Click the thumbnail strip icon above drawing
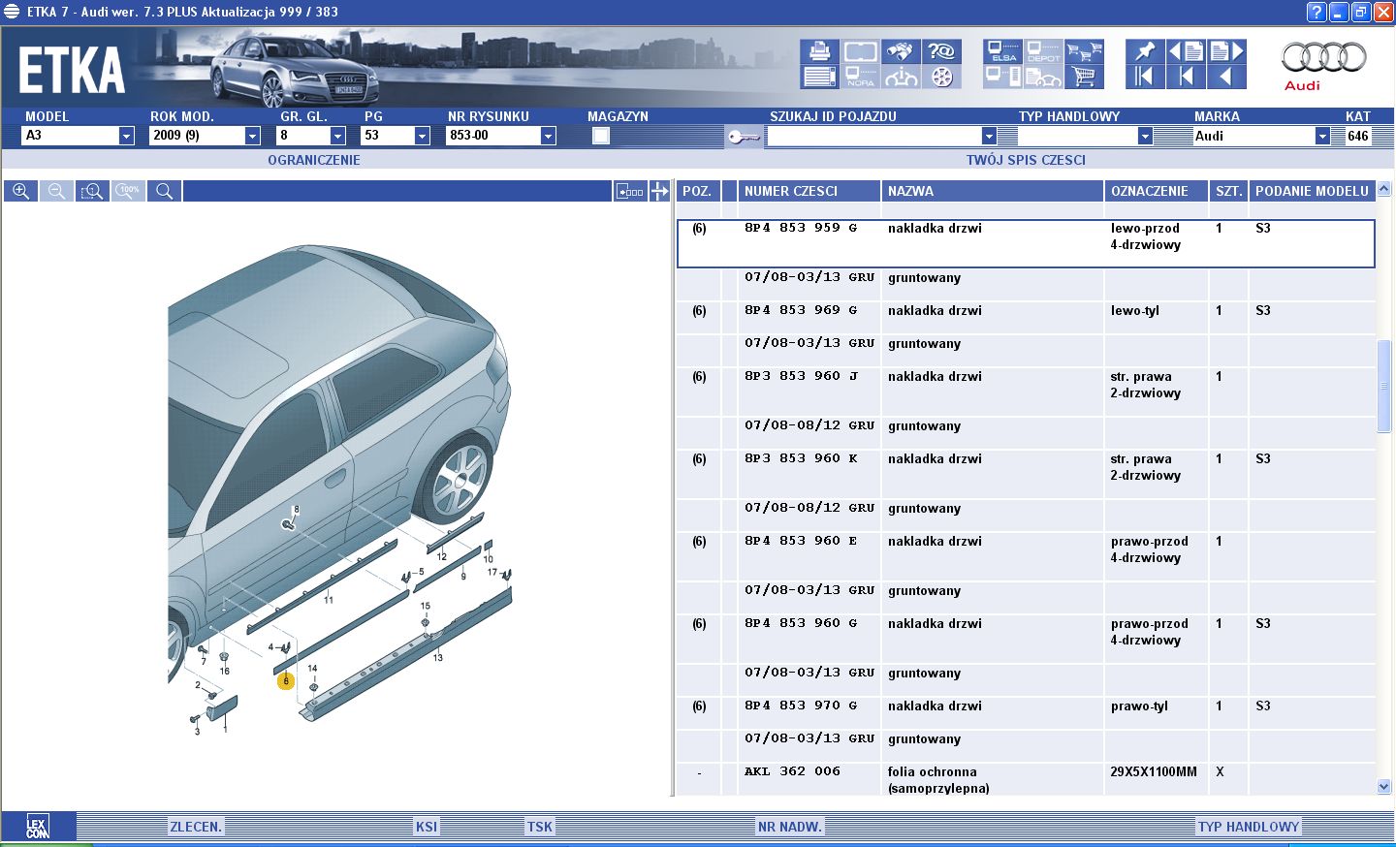Screen dimensions: 1396x847 (630, 191)
